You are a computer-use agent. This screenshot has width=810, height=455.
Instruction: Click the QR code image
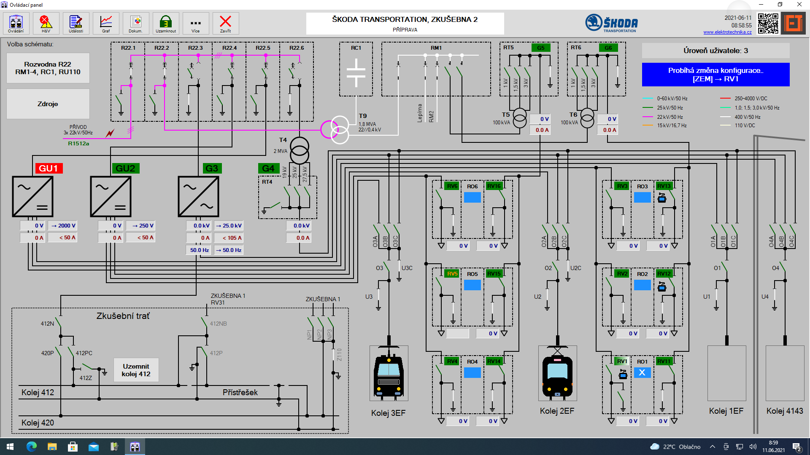pos(768,23)
